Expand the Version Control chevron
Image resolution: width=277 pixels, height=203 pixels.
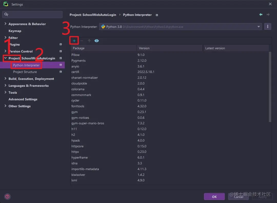click(5, 51)
